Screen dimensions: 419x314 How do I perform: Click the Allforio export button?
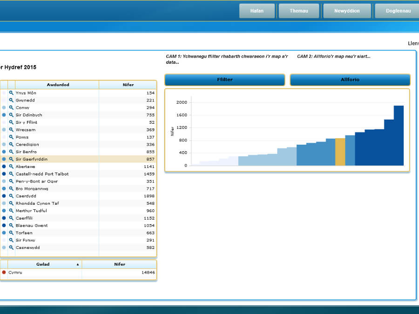350,80
